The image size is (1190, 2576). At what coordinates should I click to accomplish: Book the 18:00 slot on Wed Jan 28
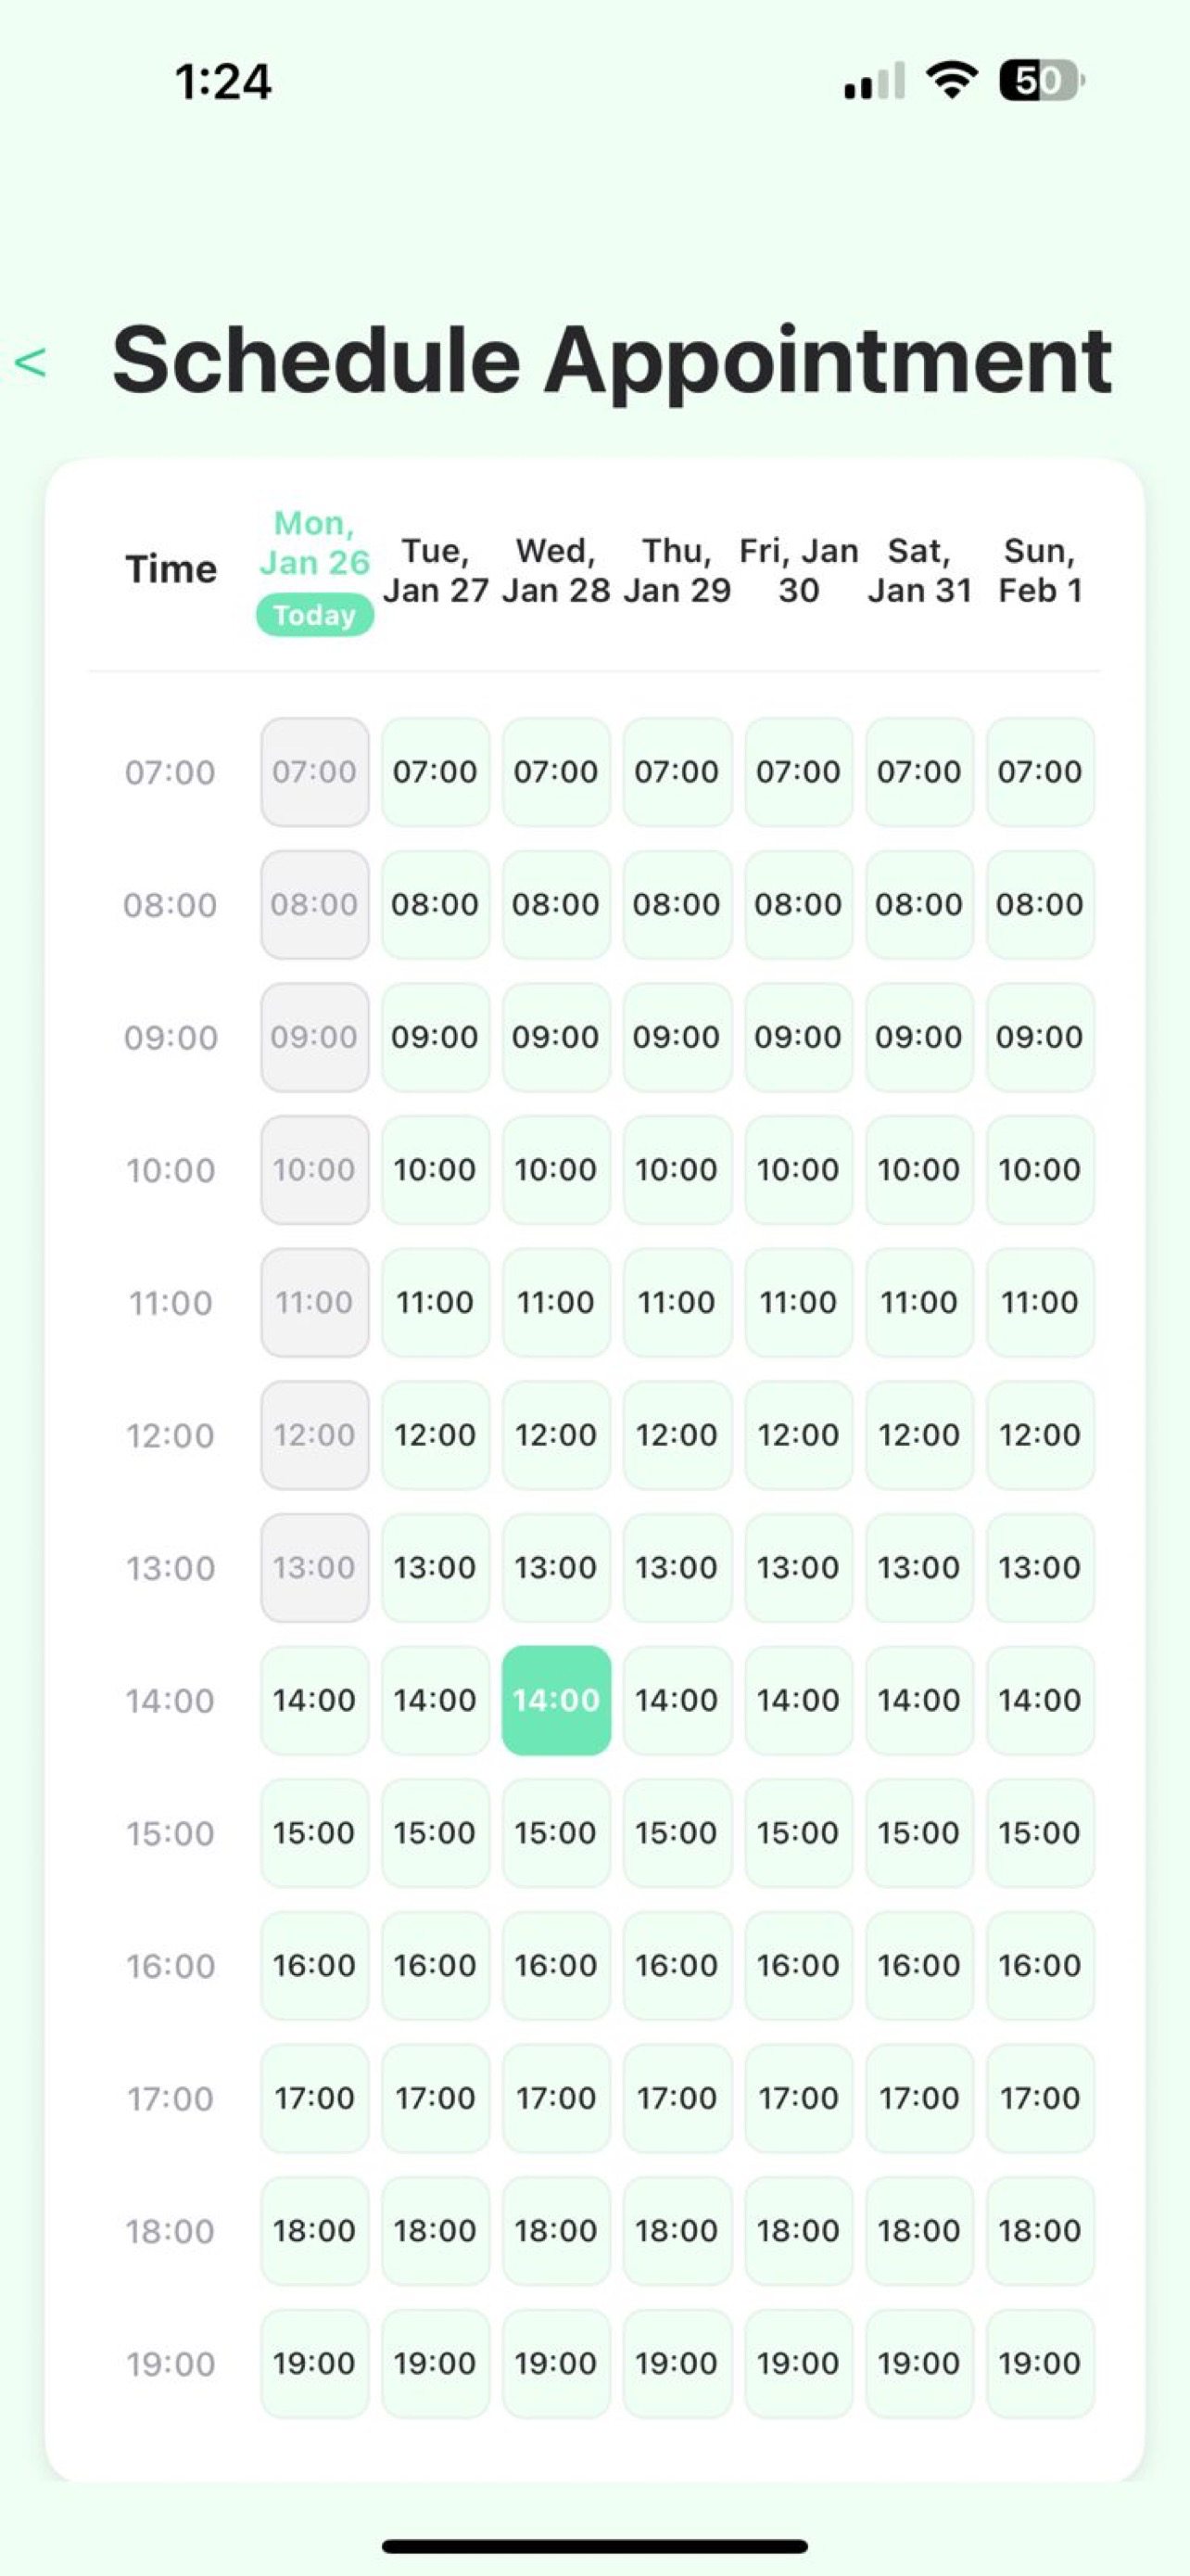(556, 2230)
